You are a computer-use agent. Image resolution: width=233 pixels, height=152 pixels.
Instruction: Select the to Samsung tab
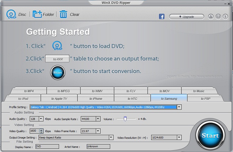click(169, 99)
